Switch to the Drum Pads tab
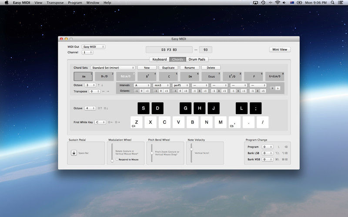Screen dimensions: 348x217 pos(197,59)
